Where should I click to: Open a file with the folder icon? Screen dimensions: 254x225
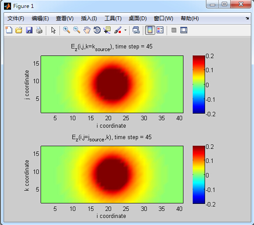point(19,30)
